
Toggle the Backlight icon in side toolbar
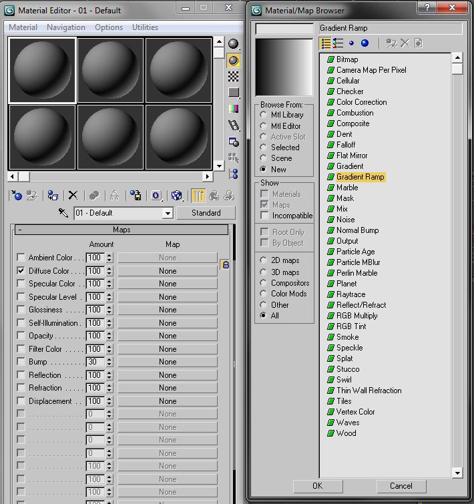pos(233,60)
